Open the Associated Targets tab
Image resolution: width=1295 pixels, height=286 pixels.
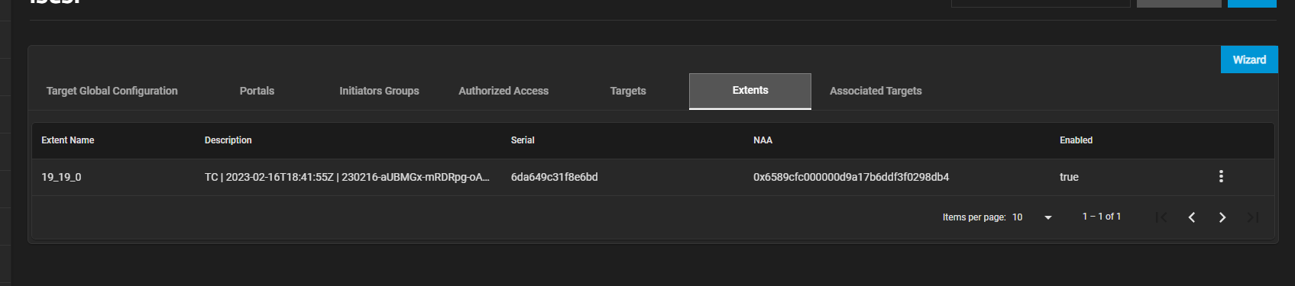pyautogui.click(x=876, y=91)
